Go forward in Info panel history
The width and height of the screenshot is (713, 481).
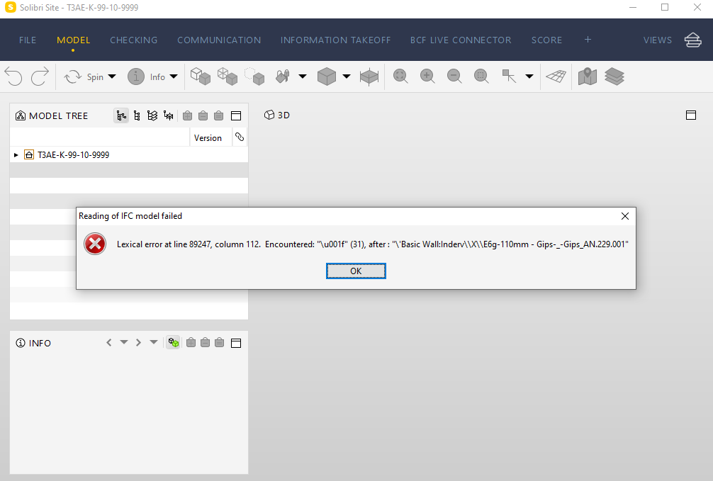click(139, 342)
